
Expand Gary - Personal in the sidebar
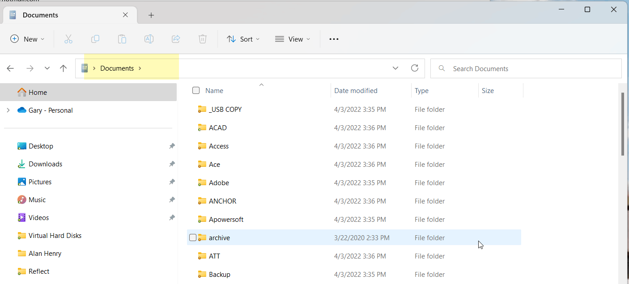click(8, 110)
